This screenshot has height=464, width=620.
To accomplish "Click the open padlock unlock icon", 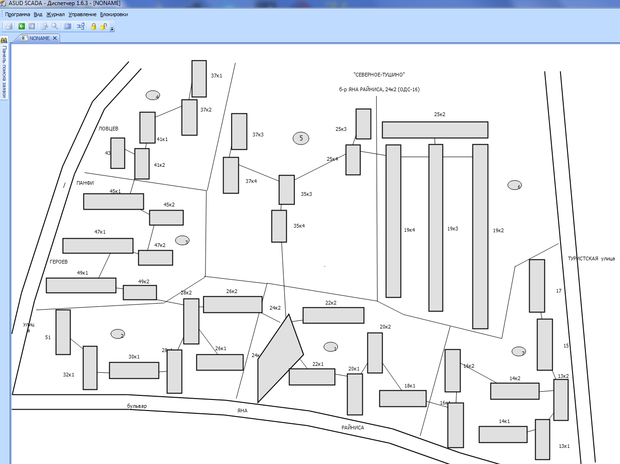I will pos(104,26).
